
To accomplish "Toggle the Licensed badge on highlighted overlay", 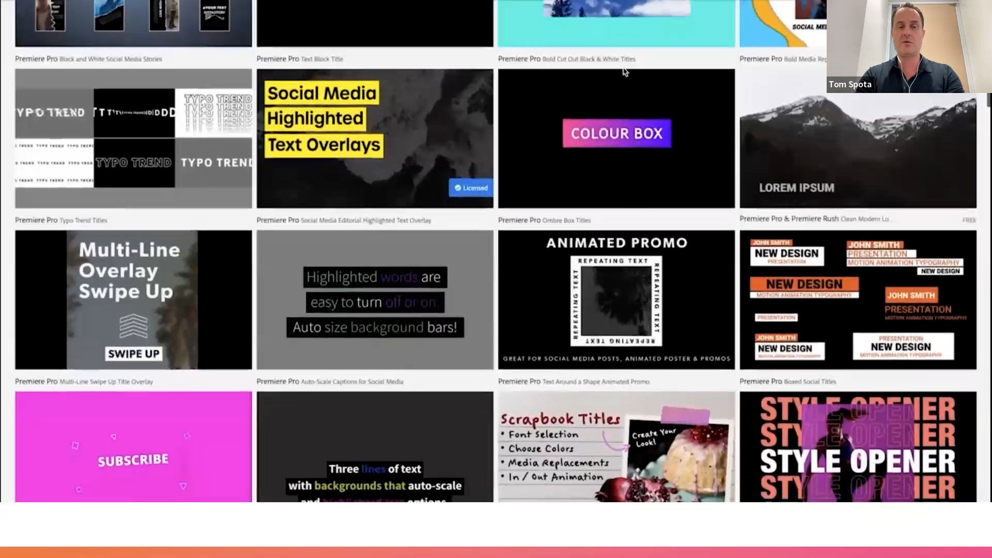I will point(471,188).
